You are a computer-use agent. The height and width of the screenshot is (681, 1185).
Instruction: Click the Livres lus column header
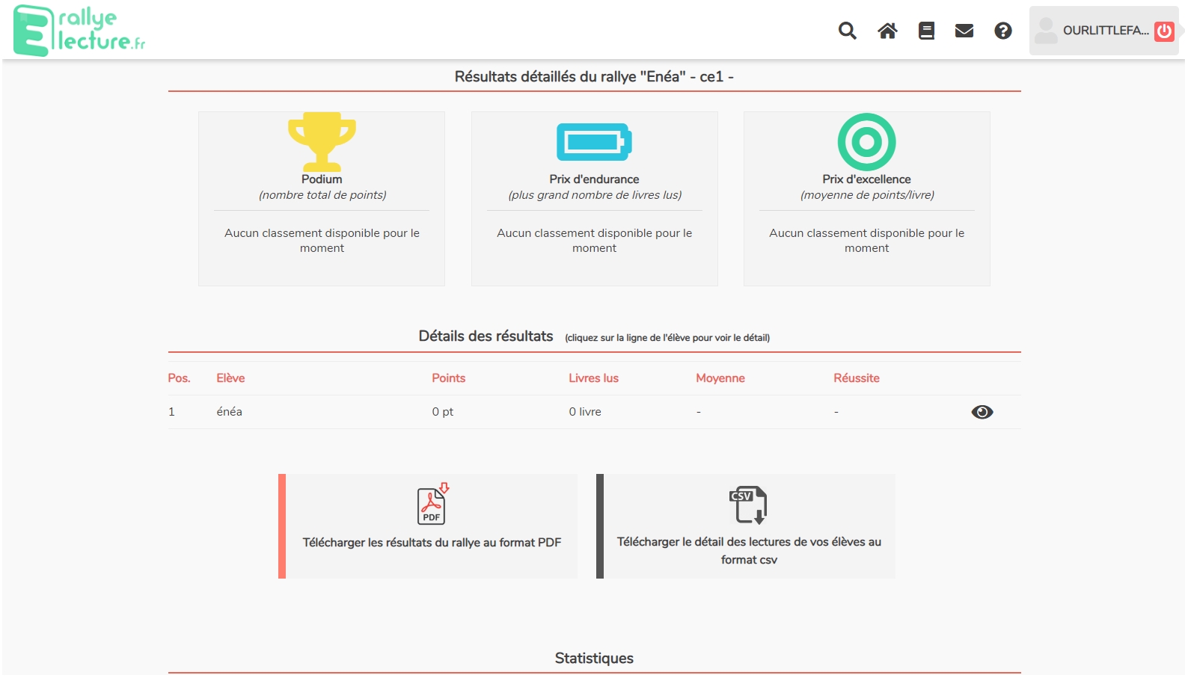(x=593, y=378)
